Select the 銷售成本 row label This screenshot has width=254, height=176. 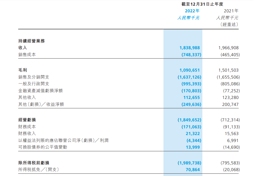coord(27,55)
